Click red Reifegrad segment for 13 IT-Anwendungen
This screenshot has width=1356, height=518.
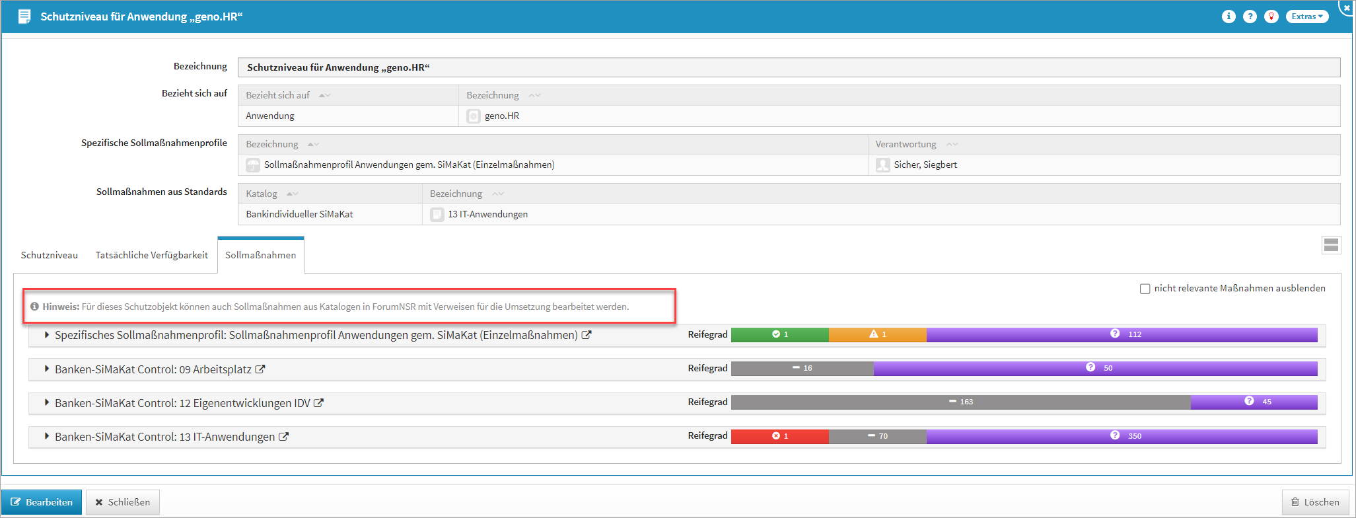coord(779,436)
